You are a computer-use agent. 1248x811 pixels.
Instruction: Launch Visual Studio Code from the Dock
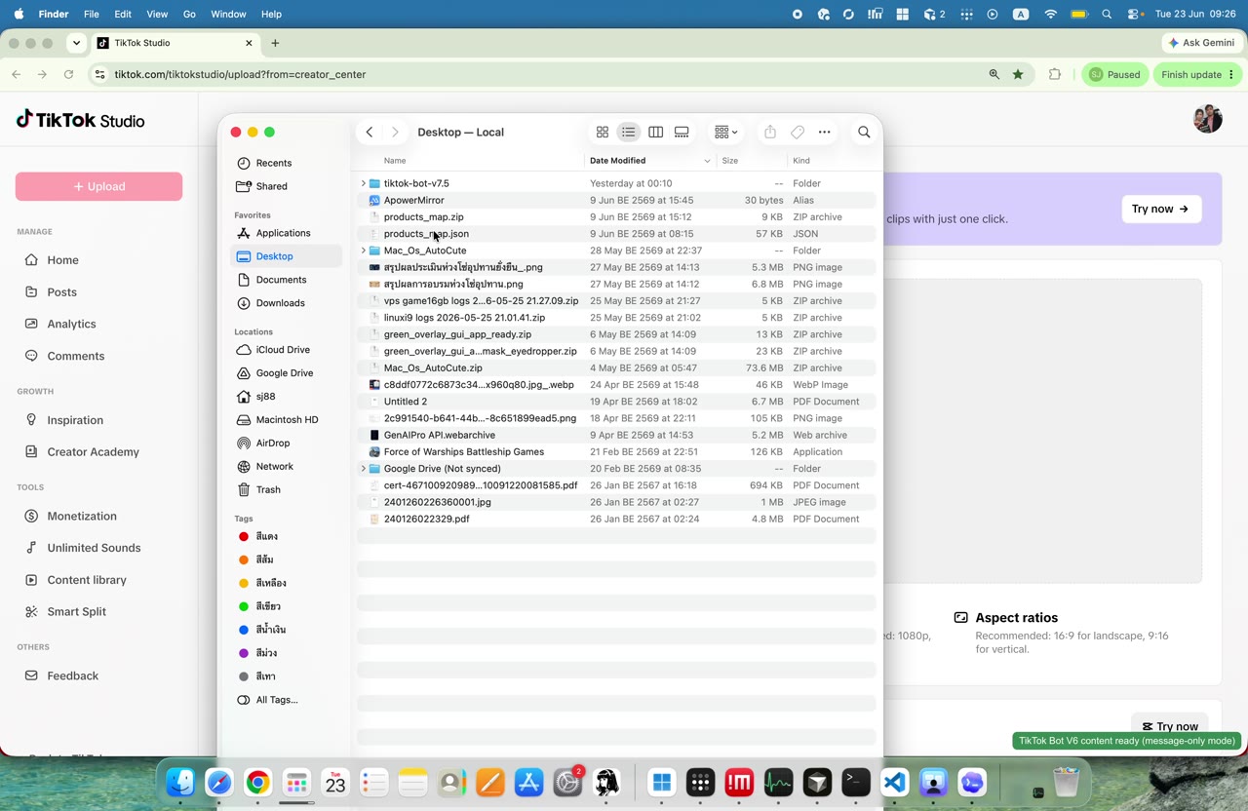(x=895, y=782)
